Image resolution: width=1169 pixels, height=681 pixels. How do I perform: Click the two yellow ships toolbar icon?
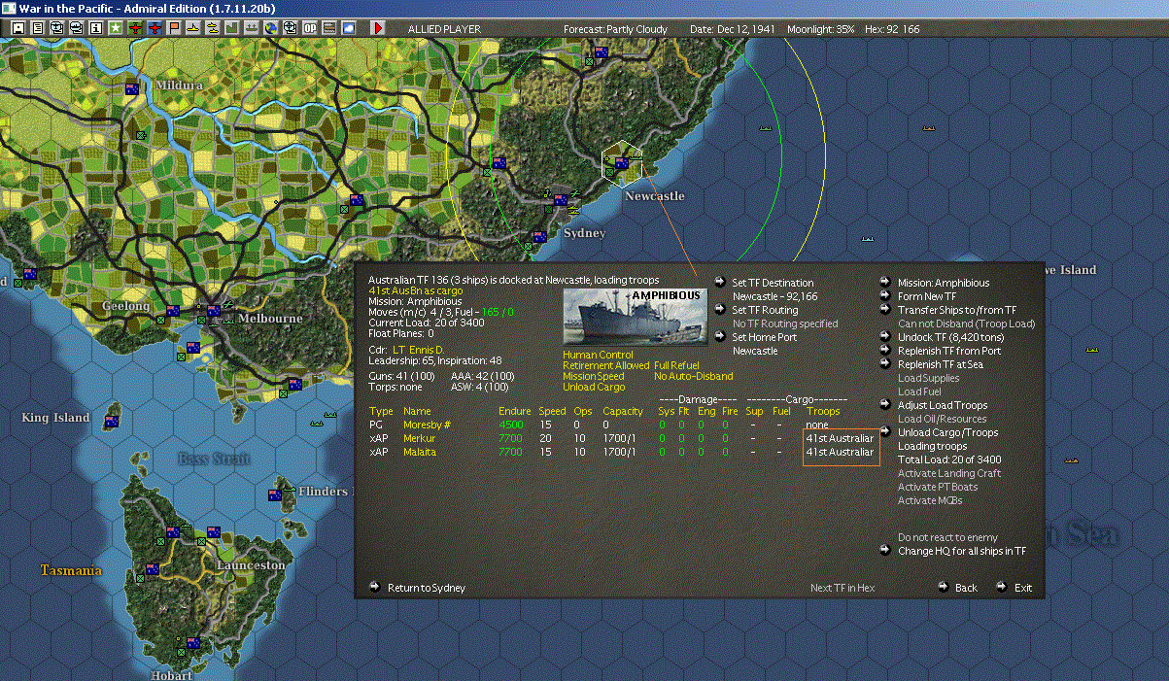(213, 28)
